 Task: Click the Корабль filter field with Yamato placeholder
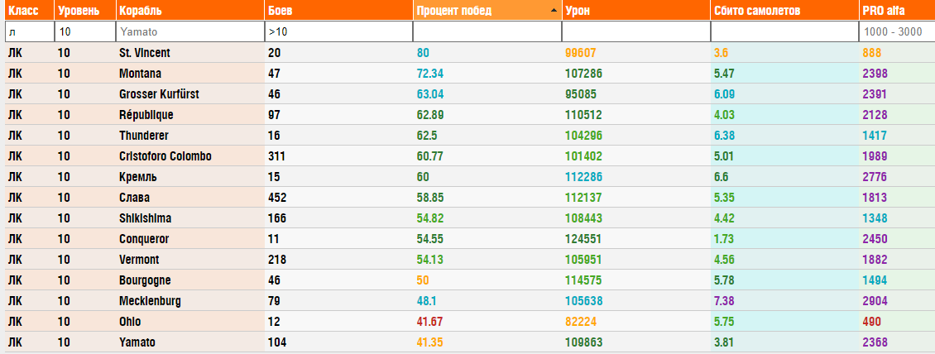pos(189,31)
